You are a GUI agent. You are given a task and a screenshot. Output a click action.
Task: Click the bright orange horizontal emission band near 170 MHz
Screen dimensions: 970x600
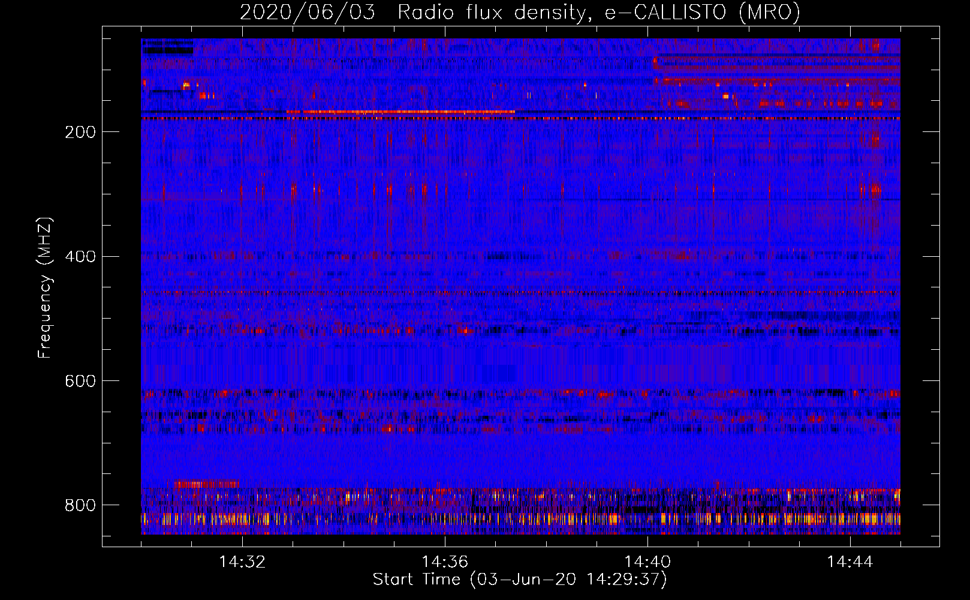[400, 112]
